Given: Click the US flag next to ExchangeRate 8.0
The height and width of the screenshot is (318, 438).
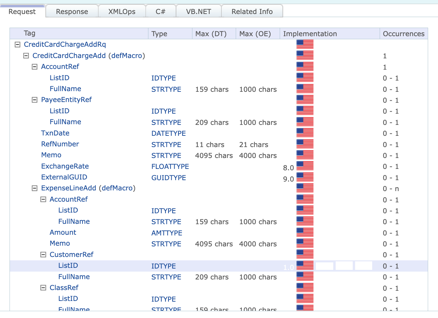Looking at the screenshot, I should 305,166.
